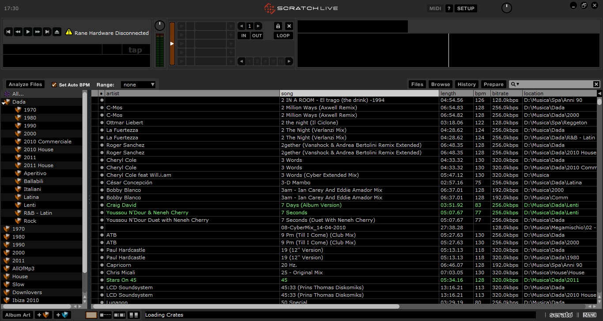603x321 pixels.
Task: Toggle the Album Art panel
Action: 18,315
